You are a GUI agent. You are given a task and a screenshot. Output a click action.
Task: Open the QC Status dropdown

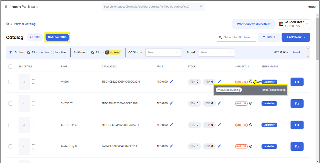point(163,52)
